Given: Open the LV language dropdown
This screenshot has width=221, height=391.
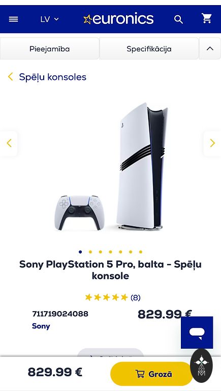Looking at the screenshot, I should tap(49, 19).
